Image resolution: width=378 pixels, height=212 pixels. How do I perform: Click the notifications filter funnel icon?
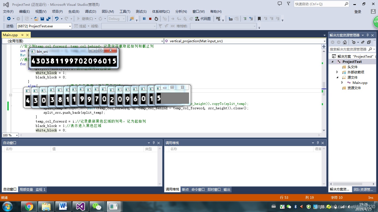[x=289, y=4]
